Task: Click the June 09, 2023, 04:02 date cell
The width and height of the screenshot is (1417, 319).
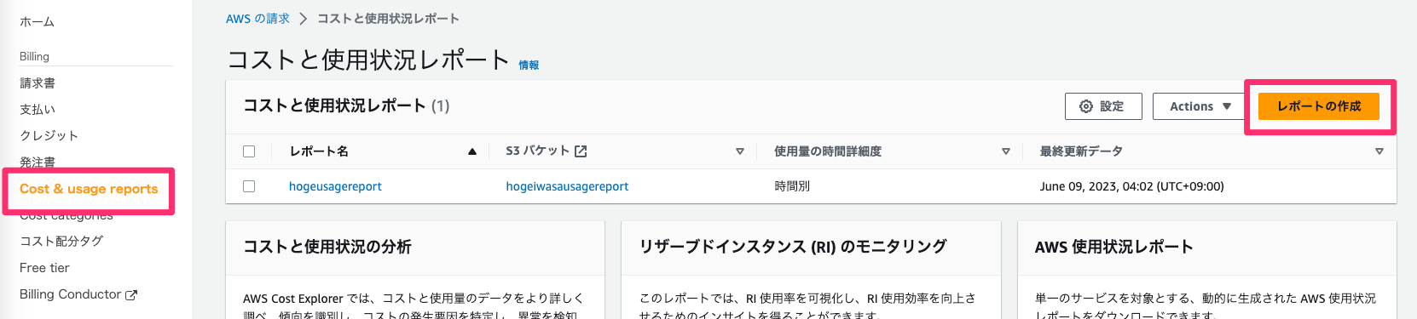Action: (1131, 186)
